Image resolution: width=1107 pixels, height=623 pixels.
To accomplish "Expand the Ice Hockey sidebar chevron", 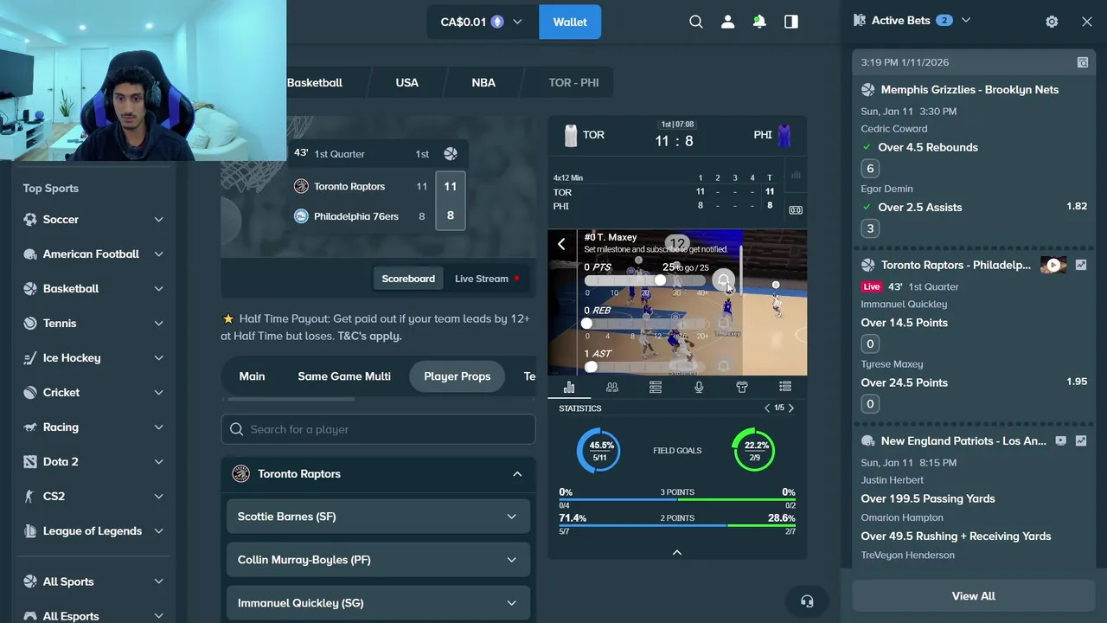I will point(158,358).
